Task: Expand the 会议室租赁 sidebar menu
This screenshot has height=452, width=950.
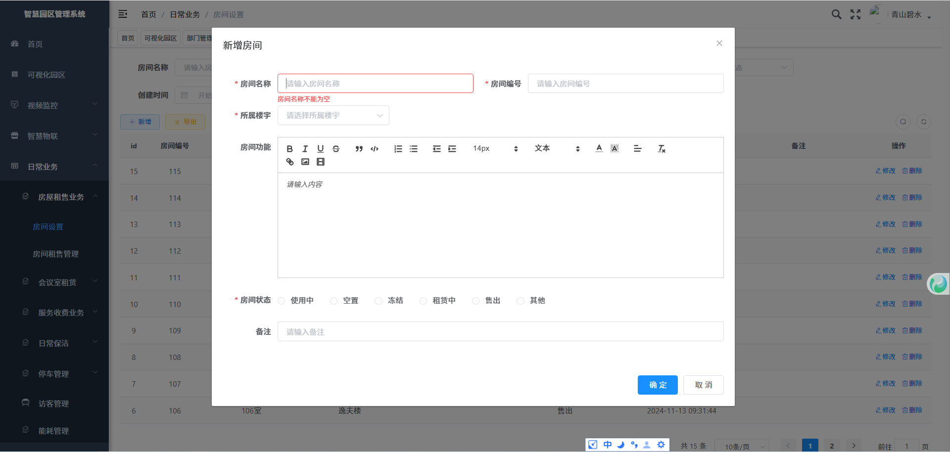Action: tap(57, 282)
